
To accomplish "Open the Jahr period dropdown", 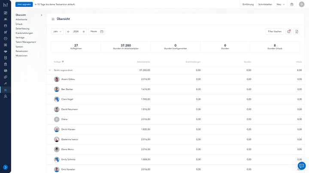I will point(57,32).
